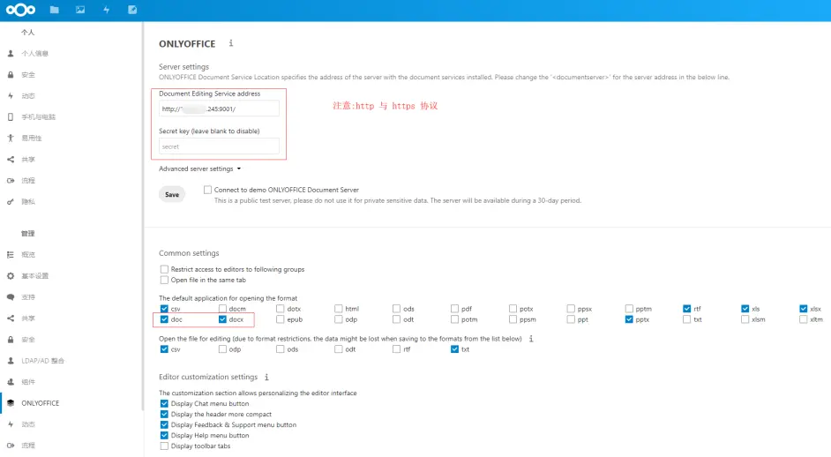The height and width of the screenshot is (457, 831).
Task: Check the xltm format checkbox
Action: tap(804, 319)
